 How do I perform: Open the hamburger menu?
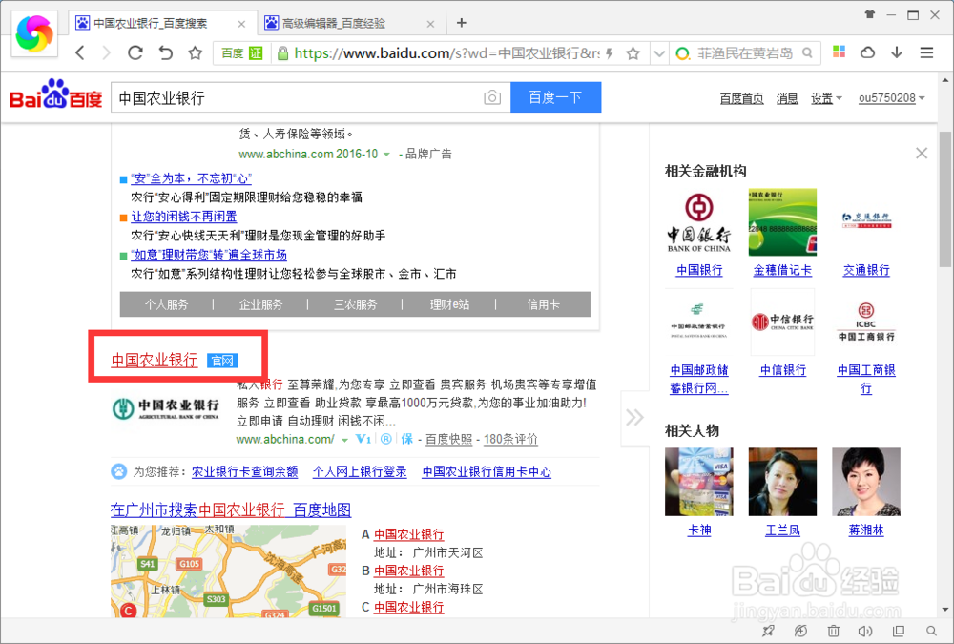tap(926, 52)
